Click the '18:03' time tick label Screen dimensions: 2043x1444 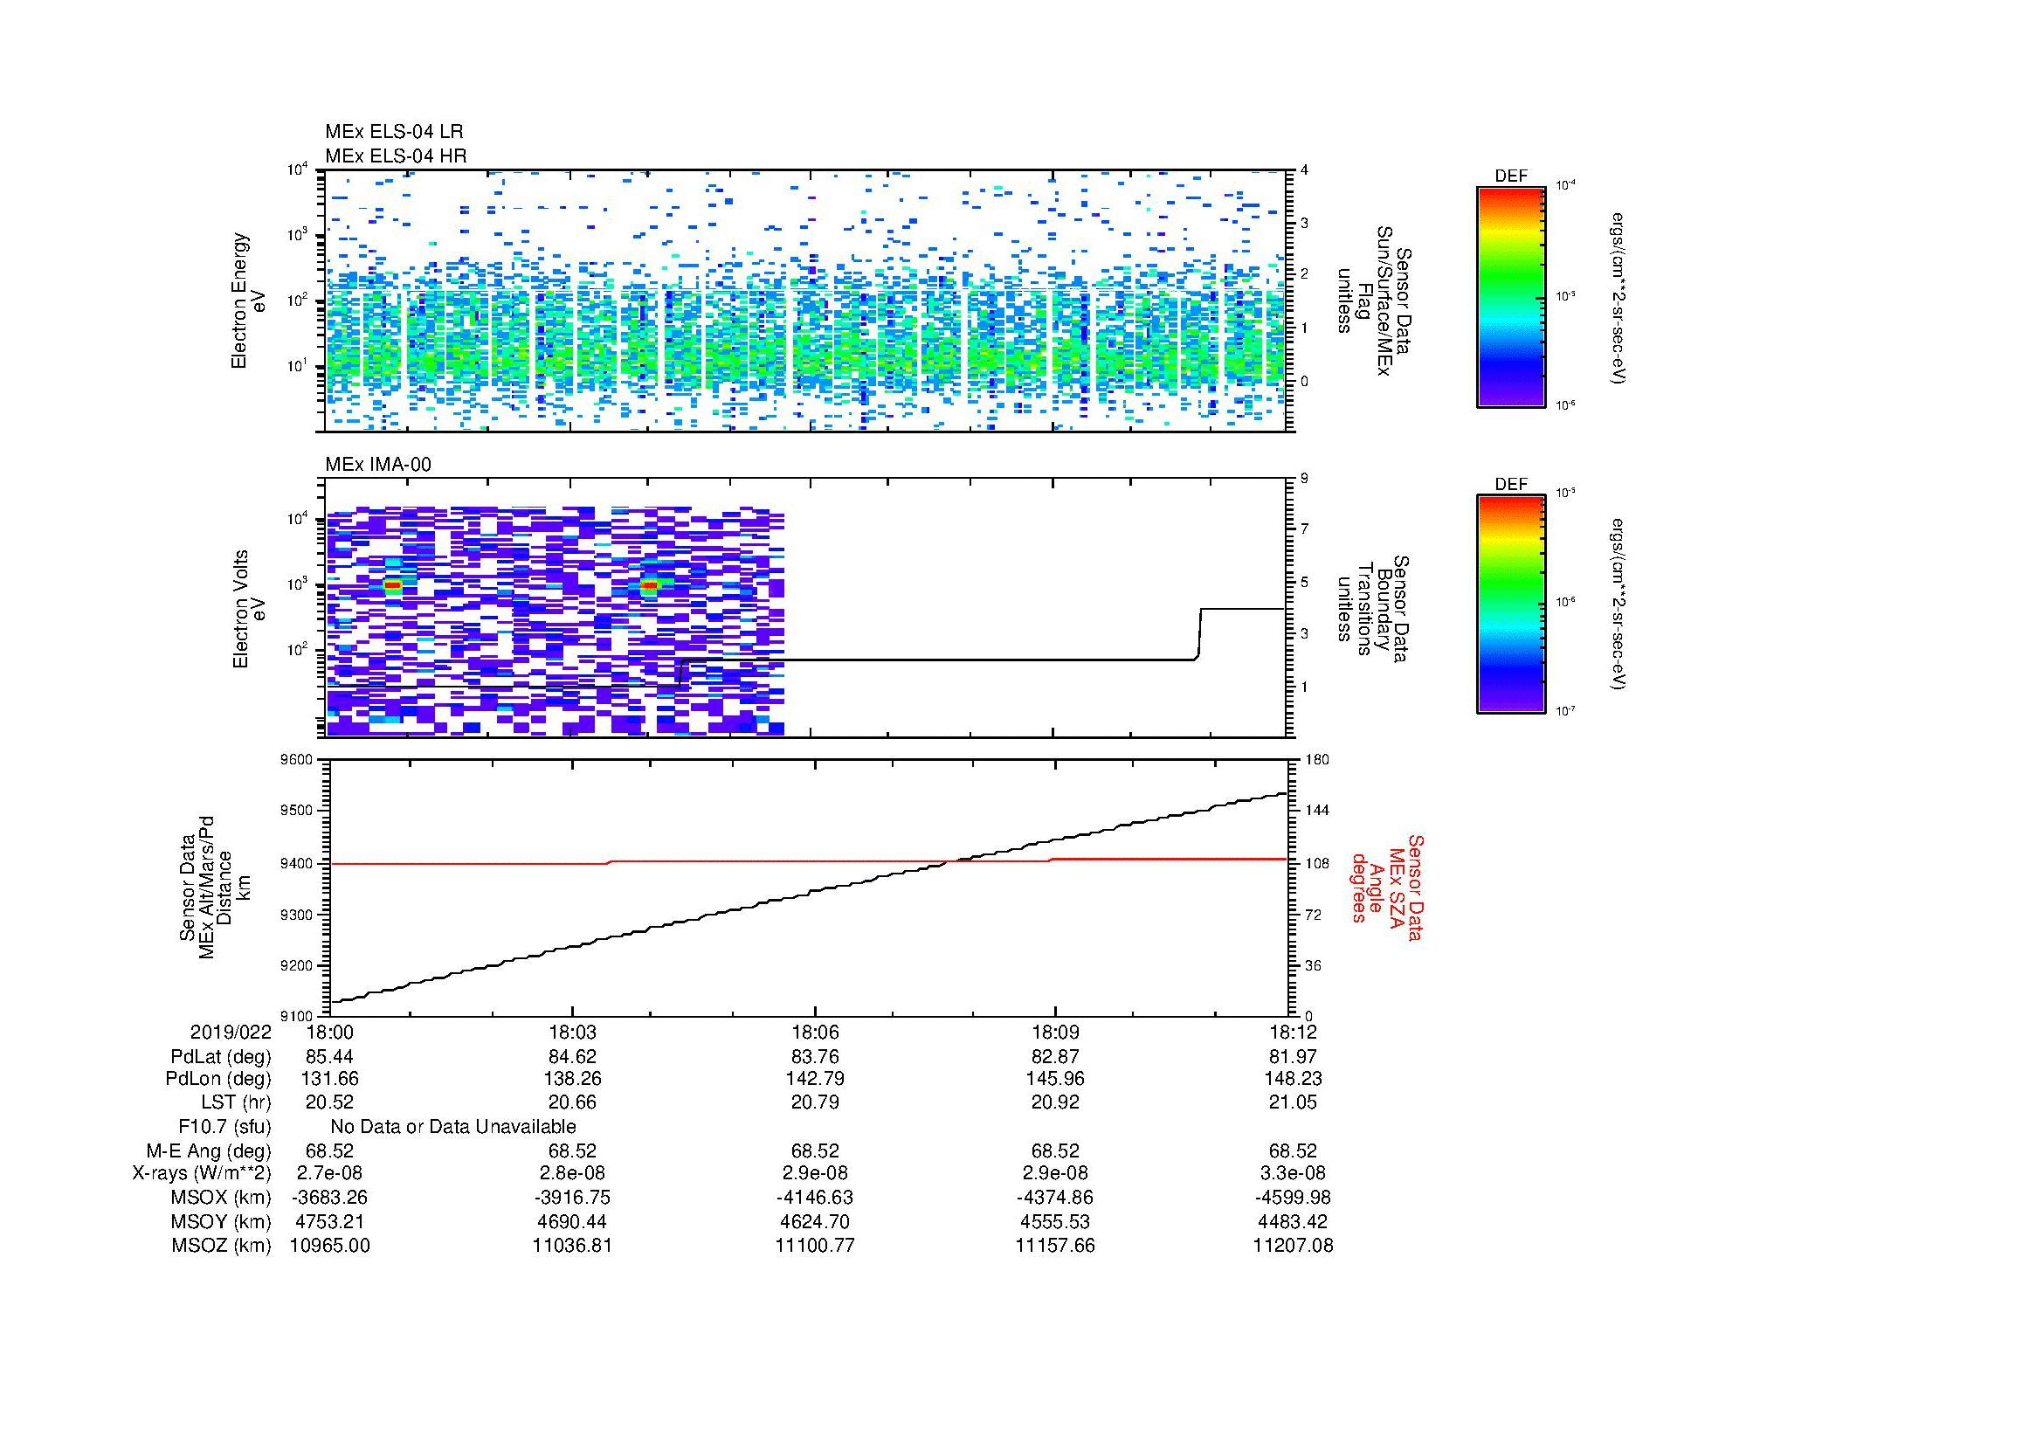coord(572,1033)
